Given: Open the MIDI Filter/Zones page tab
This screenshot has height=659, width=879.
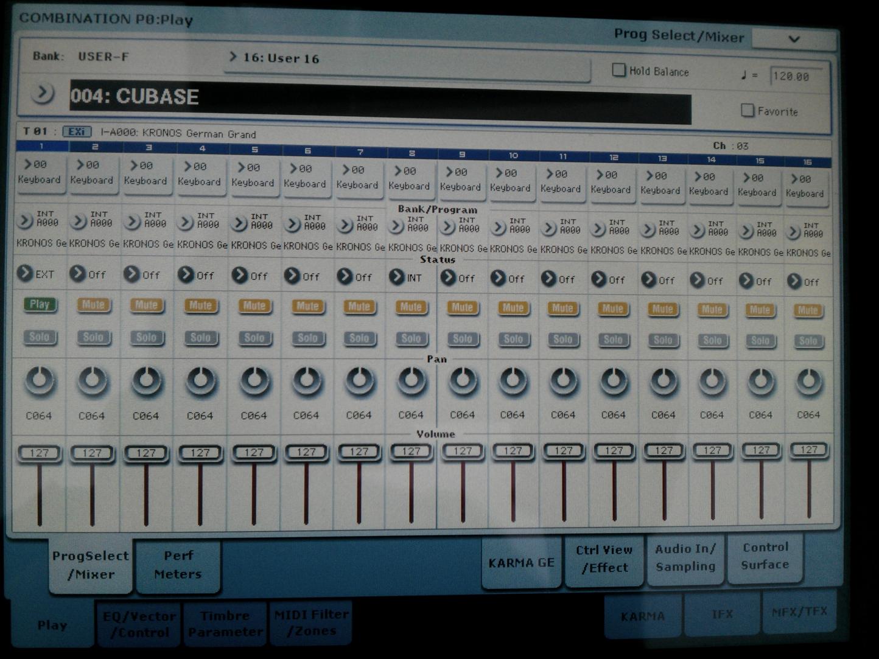Looking at the screenshot, I should tap(311, 622).
